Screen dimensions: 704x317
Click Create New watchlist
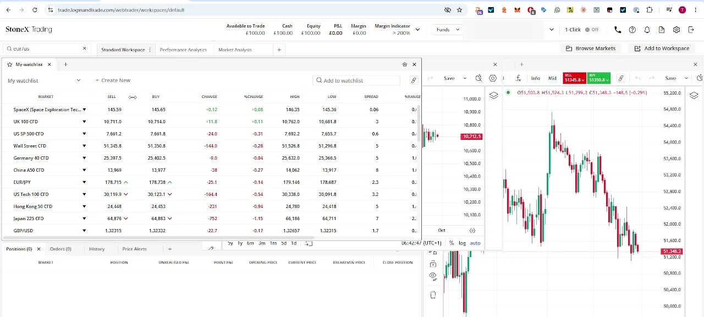click(x=113, y=80)
